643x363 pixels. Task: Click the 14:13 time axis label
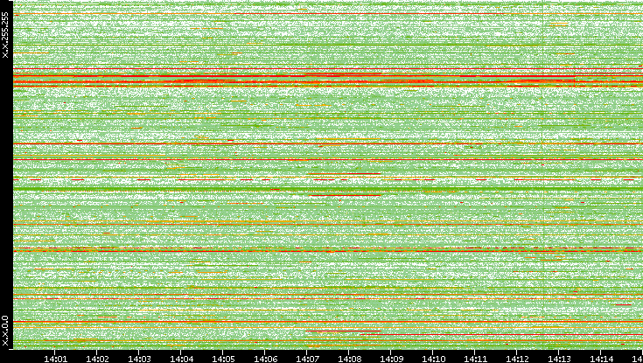[x=559, y=359]
